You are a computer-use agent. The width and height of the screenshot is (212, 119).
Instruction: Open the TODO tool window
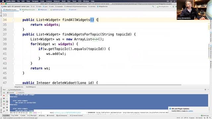[x=15, y=115]
